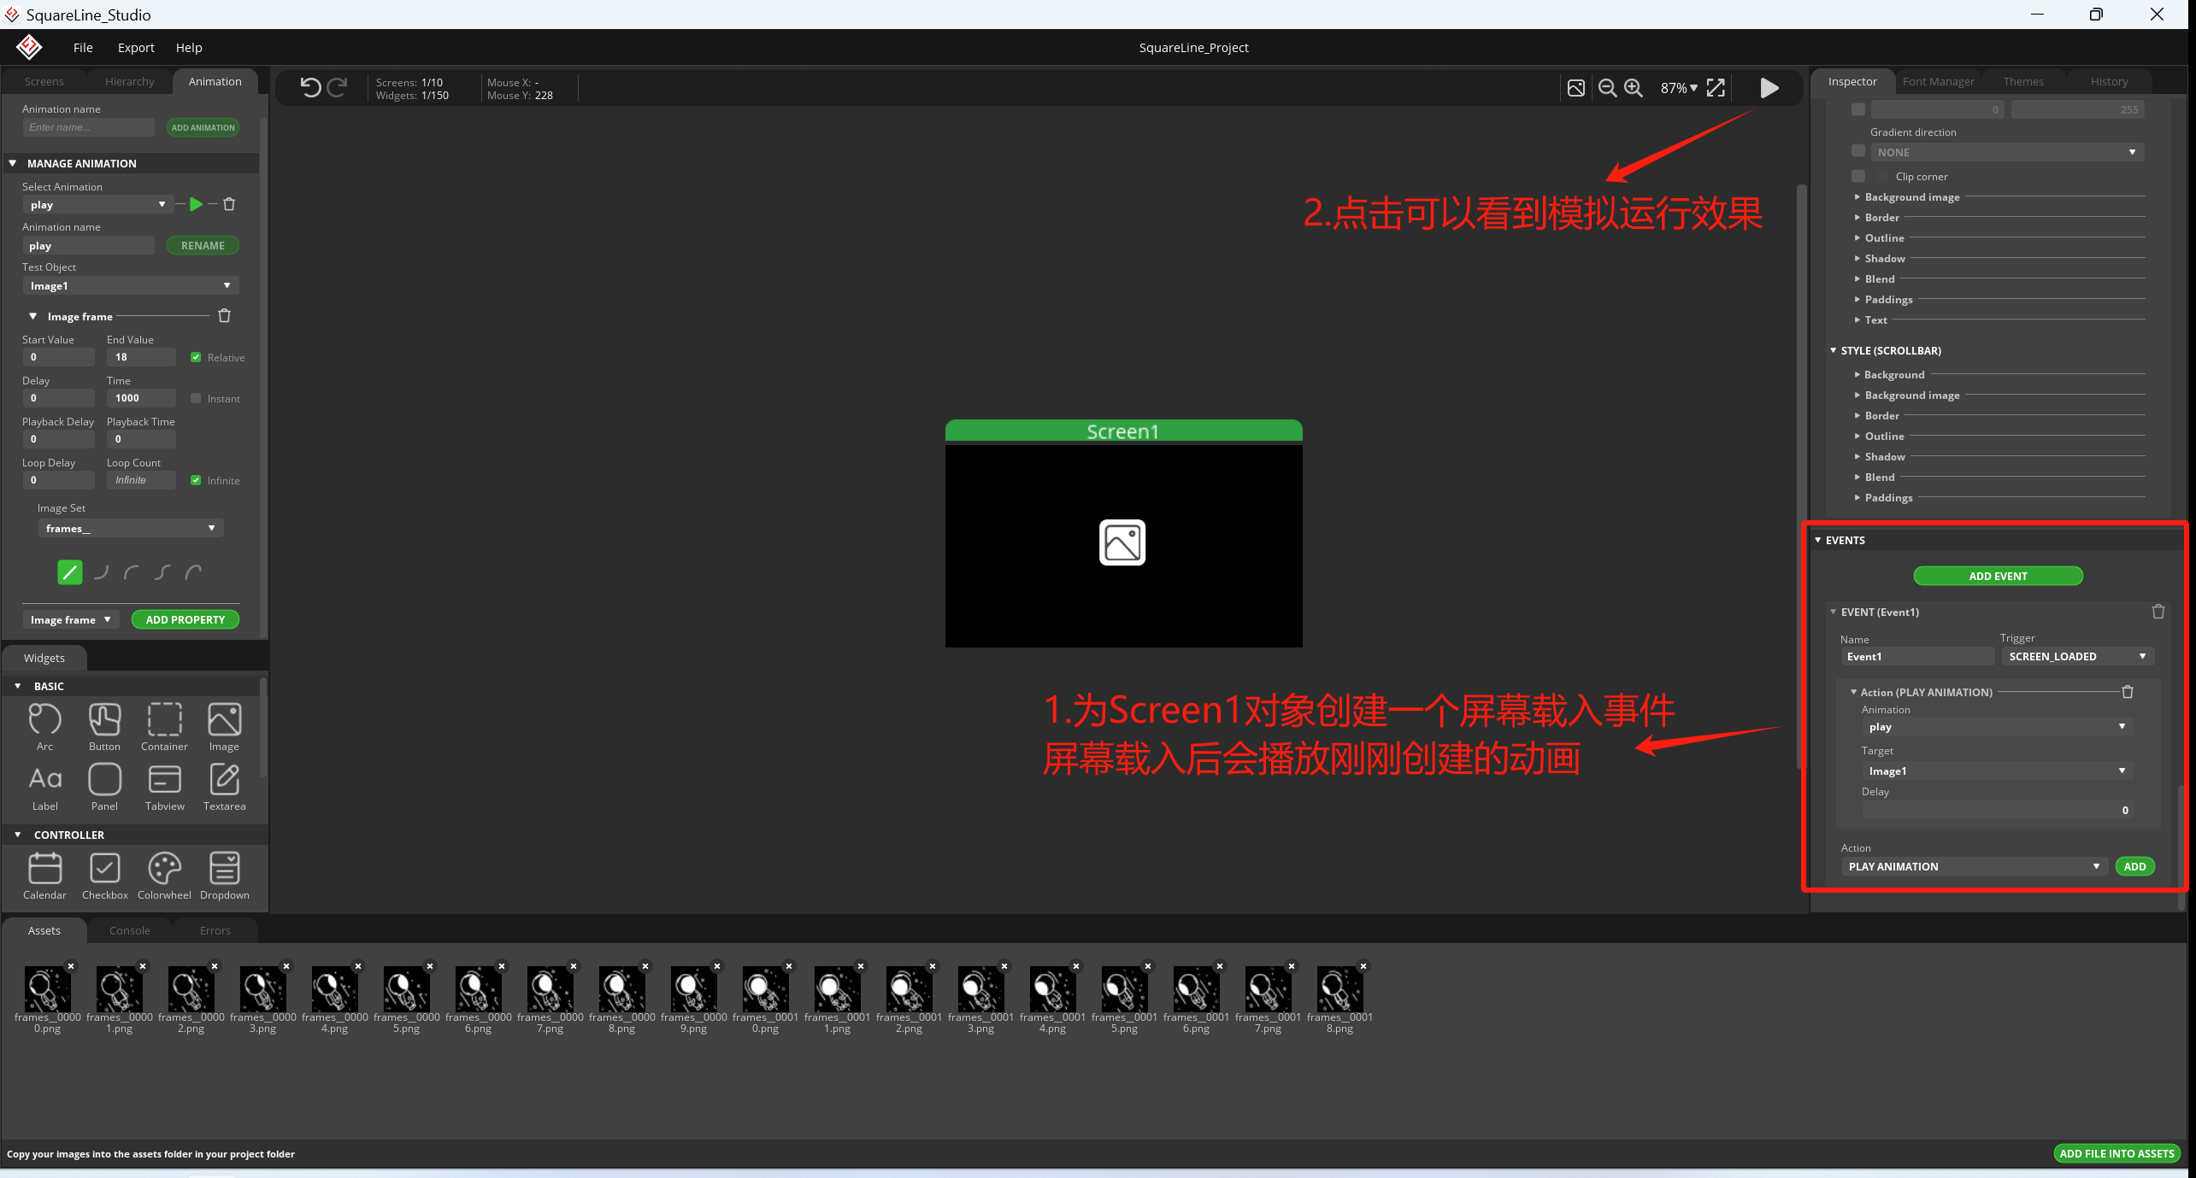Switch to the Hierarchy tab

click(x=129, y=81)
